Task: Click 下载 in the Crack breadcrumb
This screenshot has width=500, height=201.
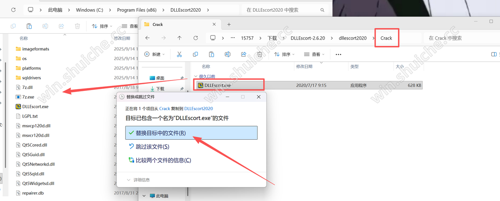Action: coord(272,38)
